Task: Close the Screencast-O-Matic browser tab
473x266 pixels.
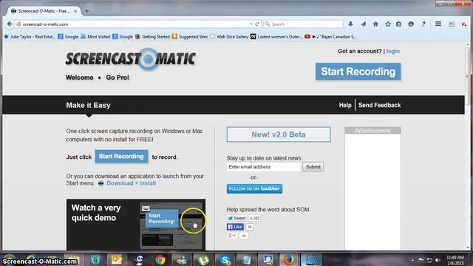Action: click(x=75, y=11)
